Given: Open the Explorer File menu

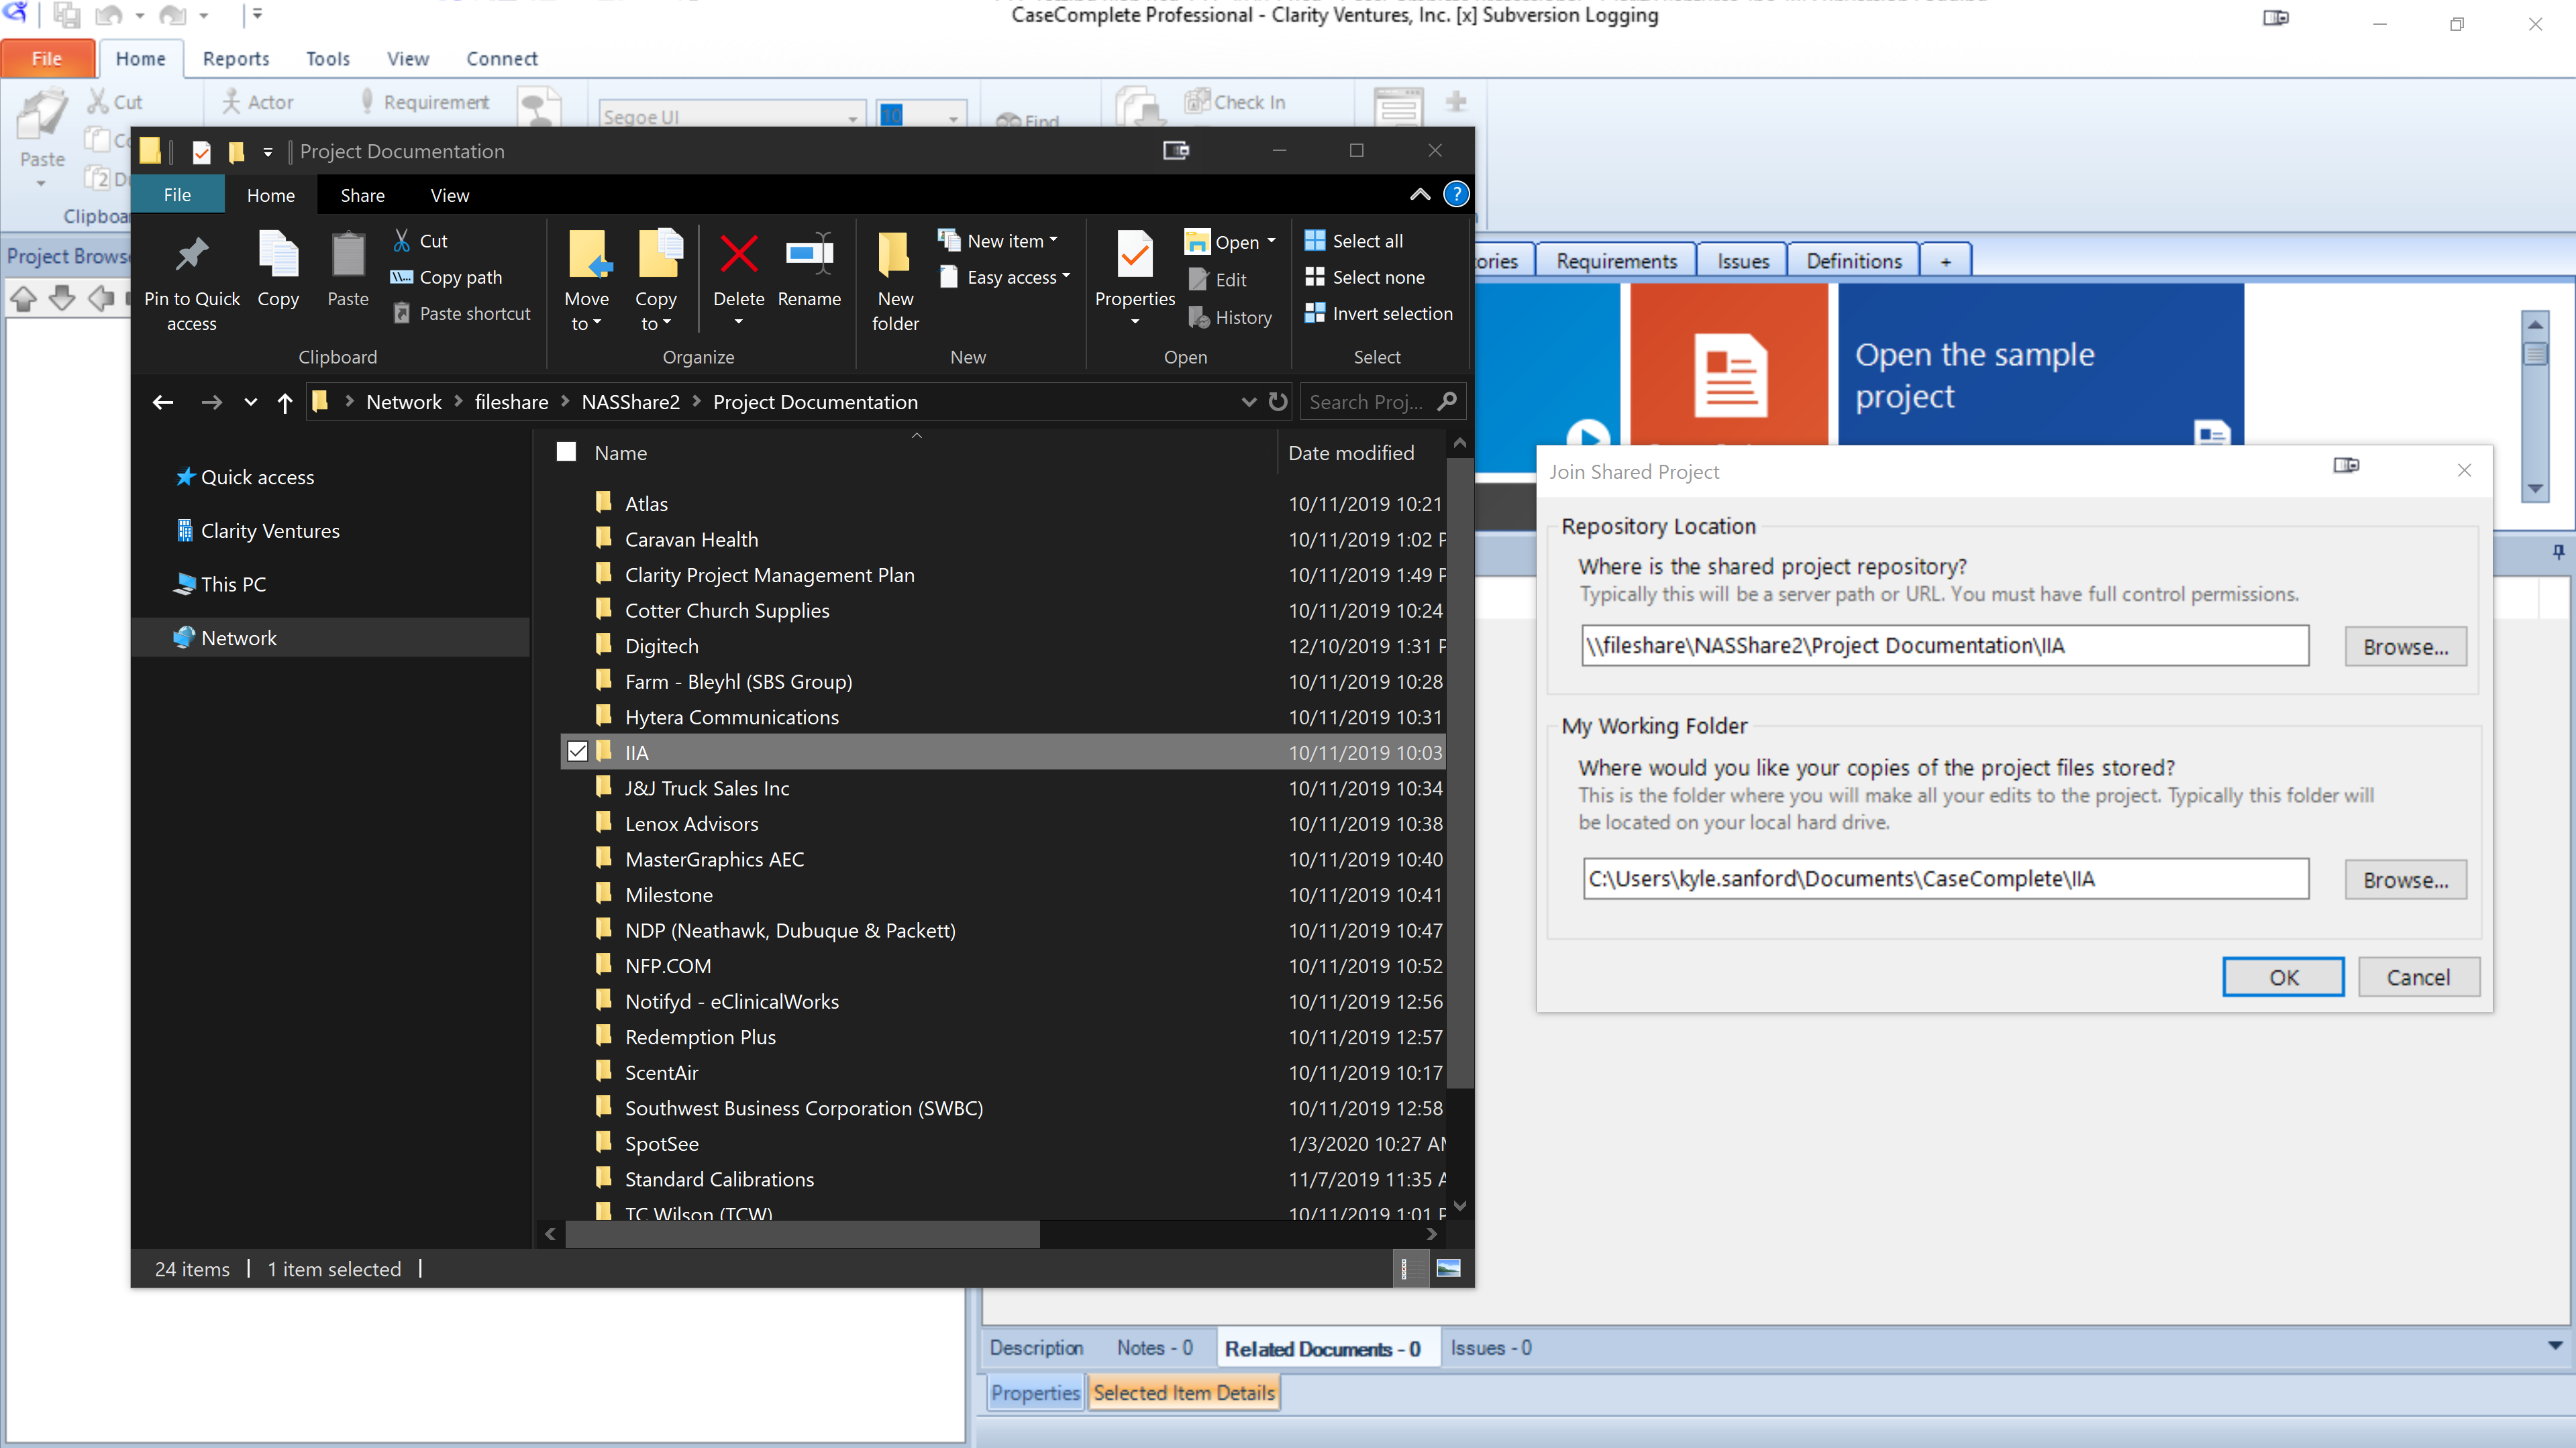Looking at the screenshot, I should [x=177, y=195].
